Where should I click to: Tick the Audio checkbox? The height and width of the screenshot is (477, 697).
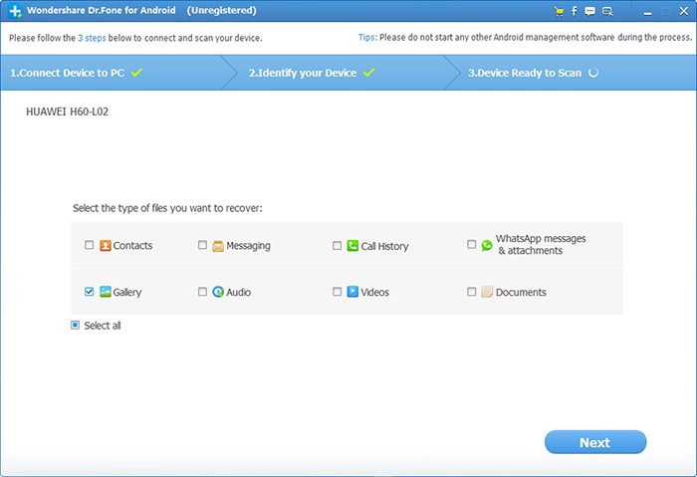[202, 291]
